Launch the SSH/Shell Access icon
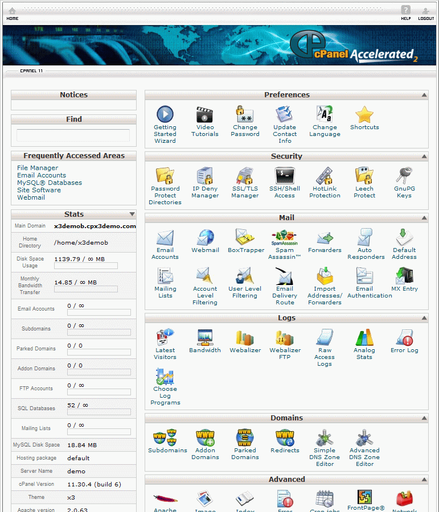The width and height of the screenshot is (439, 512). point(285,176)
